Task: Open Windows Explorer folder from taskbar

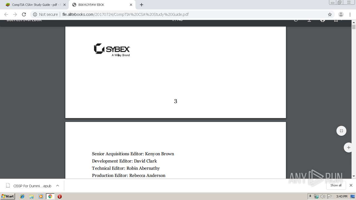Action: click(x=31, y=196)
